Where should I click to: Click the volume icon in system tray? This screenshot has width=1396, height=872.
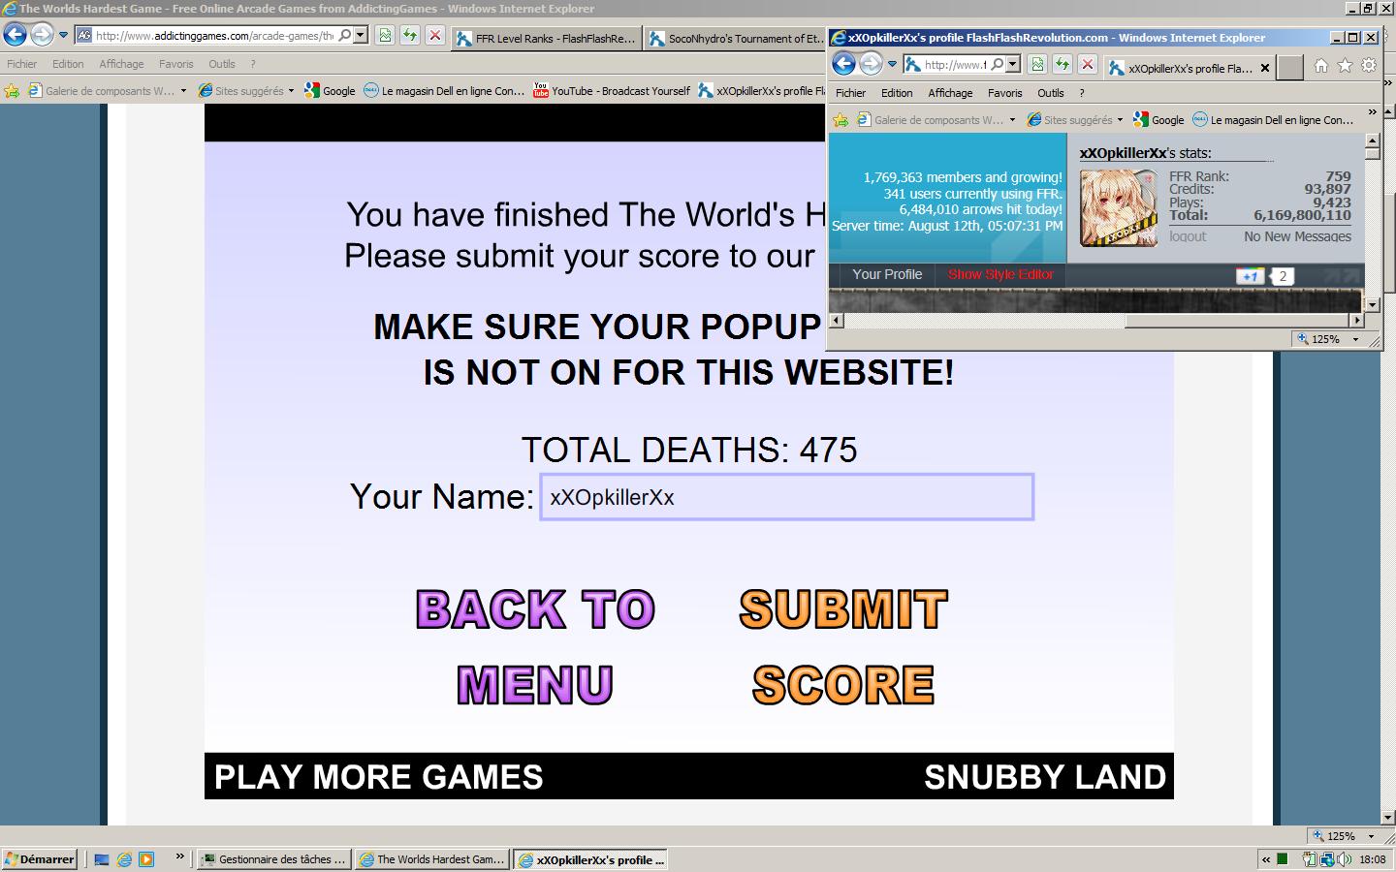click(1345, 859)
